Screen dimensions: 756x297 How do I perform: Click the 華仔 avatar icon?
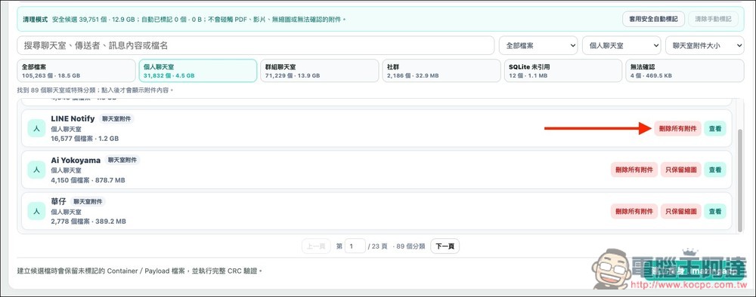[x=36, y=212]
